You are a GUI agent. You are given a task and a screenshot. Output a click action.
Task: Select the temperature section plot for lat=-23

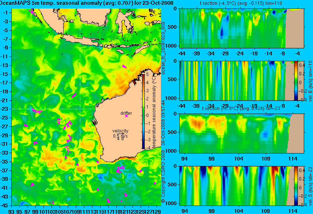242,134
